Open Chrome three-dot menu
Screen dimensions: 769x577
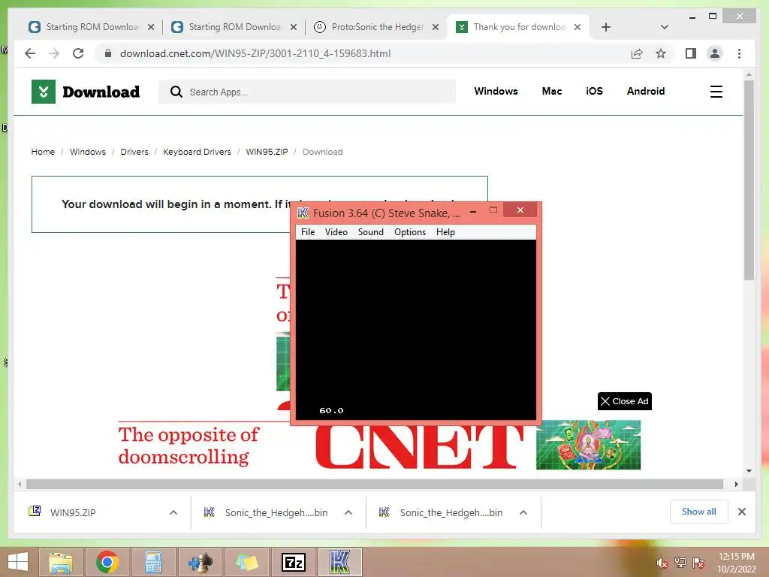(739, 53)
